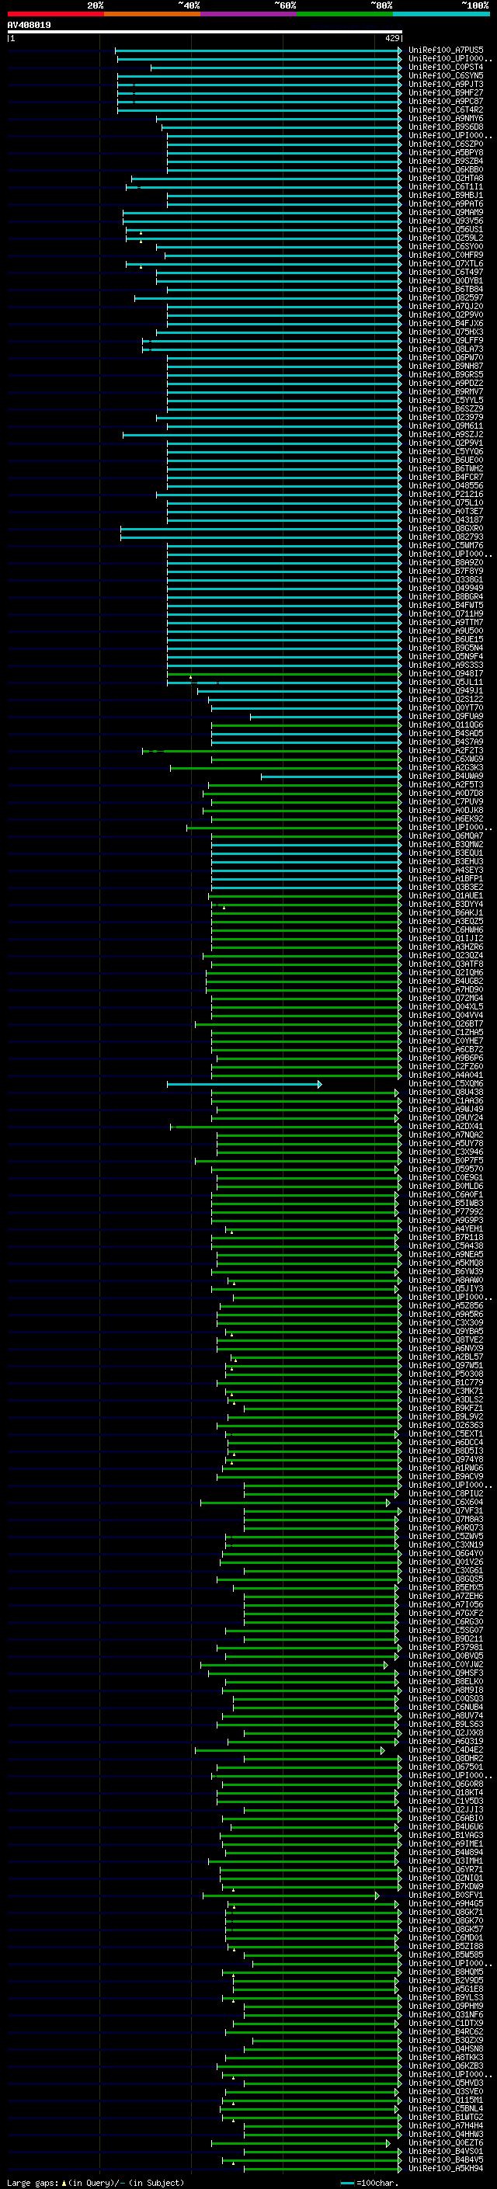
Task: Open hit UniRef100_Q9MAM9
Action: point(446,213)
